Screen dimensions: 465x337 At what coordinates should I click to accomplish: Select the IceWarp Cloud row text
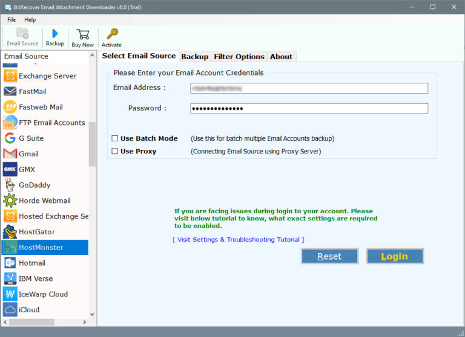[x=44, y=294]
